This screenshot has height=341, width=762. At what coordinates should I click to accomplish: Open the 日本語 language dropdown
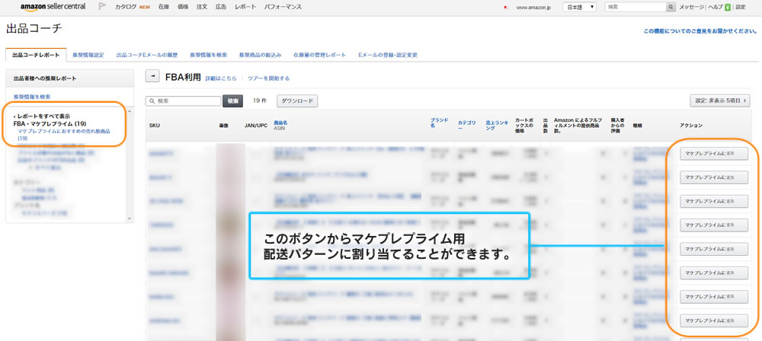point(580,8)
